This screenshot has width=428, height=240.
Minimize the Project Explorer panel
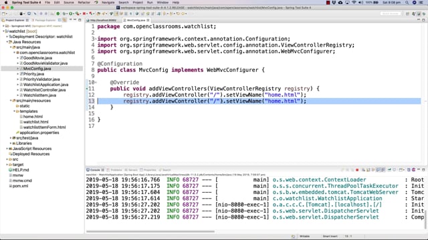point(75,20)
